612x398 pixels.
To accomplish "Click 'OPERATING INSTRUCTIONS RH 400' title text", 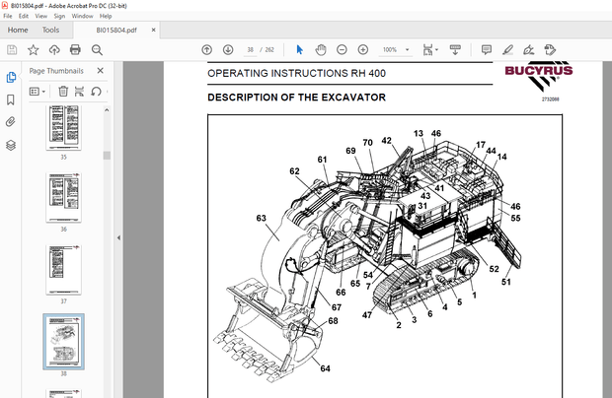I will point(297,73).
